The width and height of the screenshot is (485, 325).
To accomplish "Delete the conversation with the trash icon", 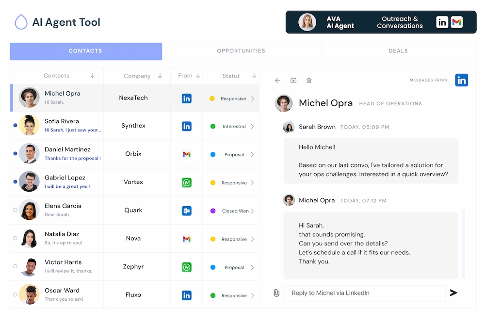I will coord(308,81).
